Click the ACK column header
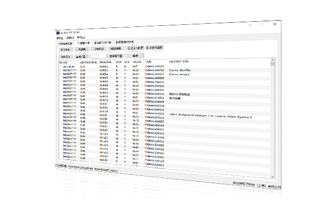The image size is (311, 224). 127,62
